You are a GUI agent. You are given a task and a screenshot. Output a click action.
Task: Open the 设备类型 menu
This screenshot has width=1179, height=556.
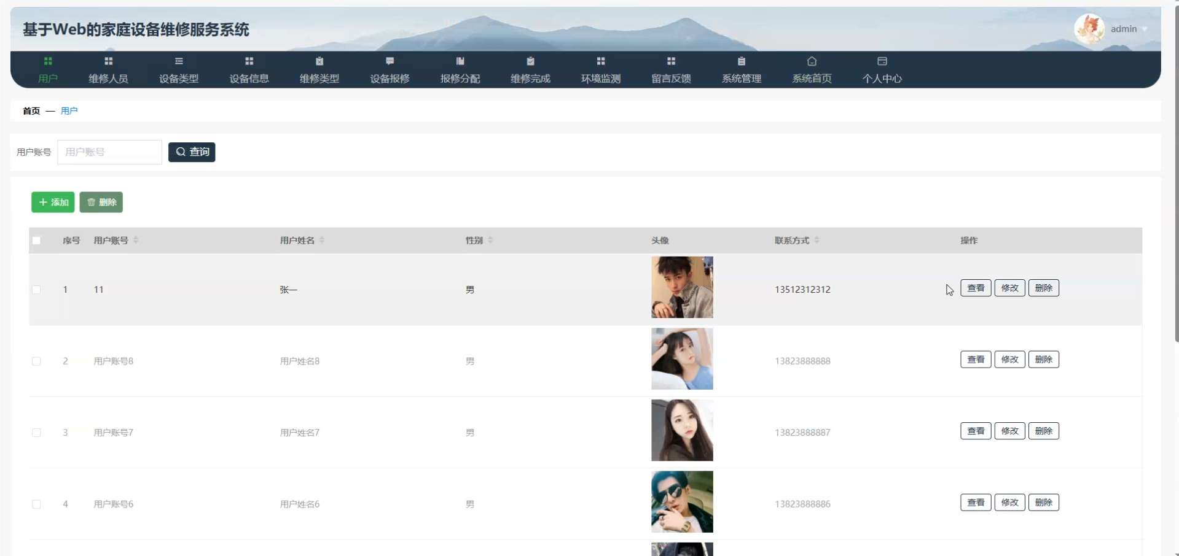tap(179, 79)
